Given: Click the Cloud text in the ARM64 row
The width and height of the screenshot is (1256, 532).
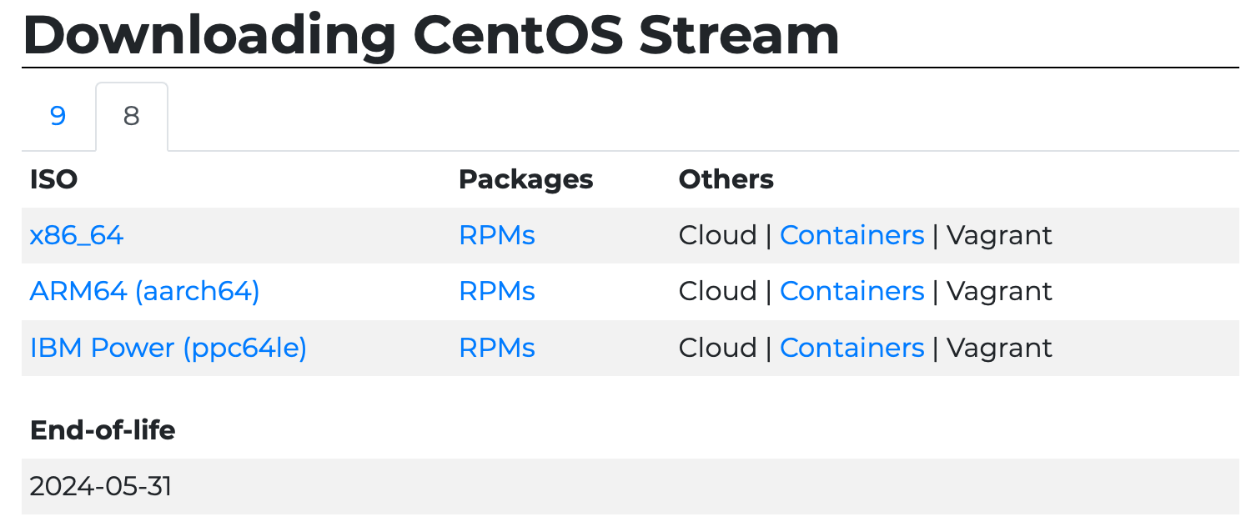Looking at the screenshot, I should pyautogui.click(x=717, y=292).
